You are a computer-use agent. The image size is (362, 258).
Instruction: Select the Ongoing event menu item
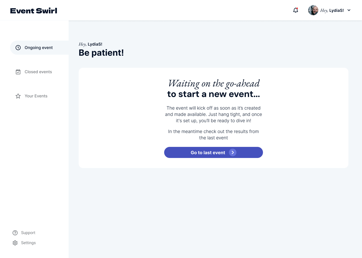39,48
